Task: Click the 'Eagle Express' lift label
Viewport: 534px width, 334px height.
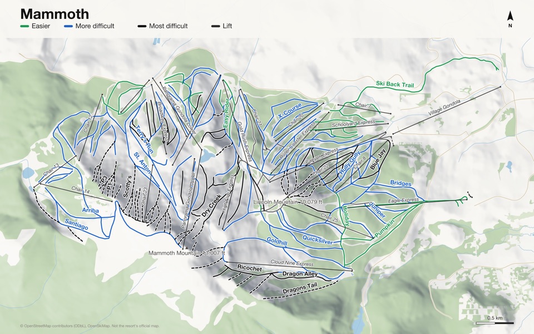Action: click(404, 200)
